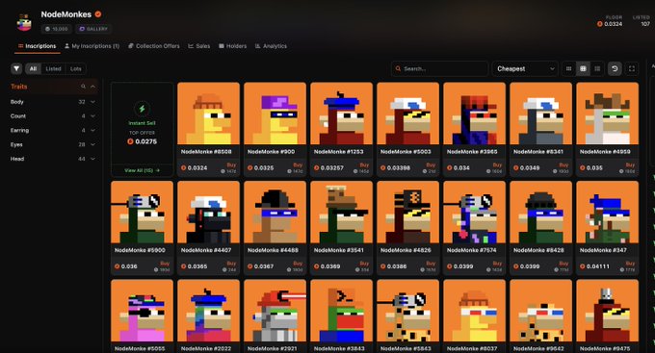Click the NodeMonkes collection avatar
The image size is (655, 353).
click(24, 22)
